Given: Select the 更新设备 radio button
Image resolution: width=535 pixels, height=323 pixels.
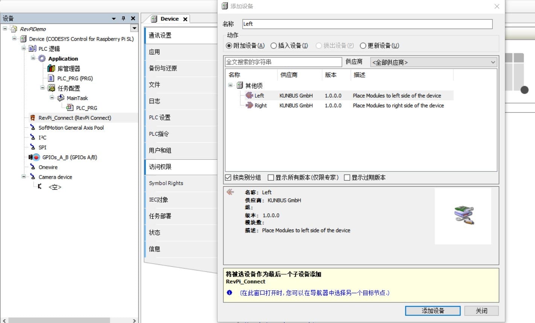Looking at the screenshot, I should click(363, 46).
